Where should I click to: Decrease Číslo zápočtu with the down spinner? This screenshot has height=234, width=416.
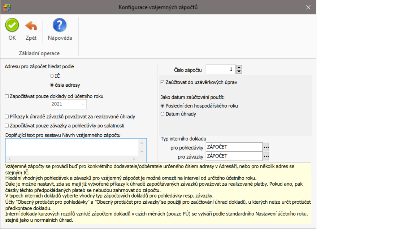pos(239,71)
